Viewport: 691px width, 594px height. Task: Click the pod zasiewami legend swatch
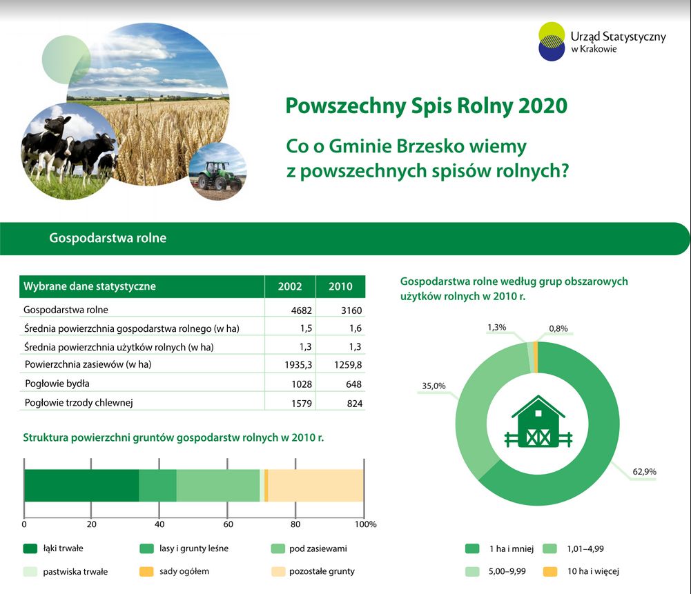279,549
